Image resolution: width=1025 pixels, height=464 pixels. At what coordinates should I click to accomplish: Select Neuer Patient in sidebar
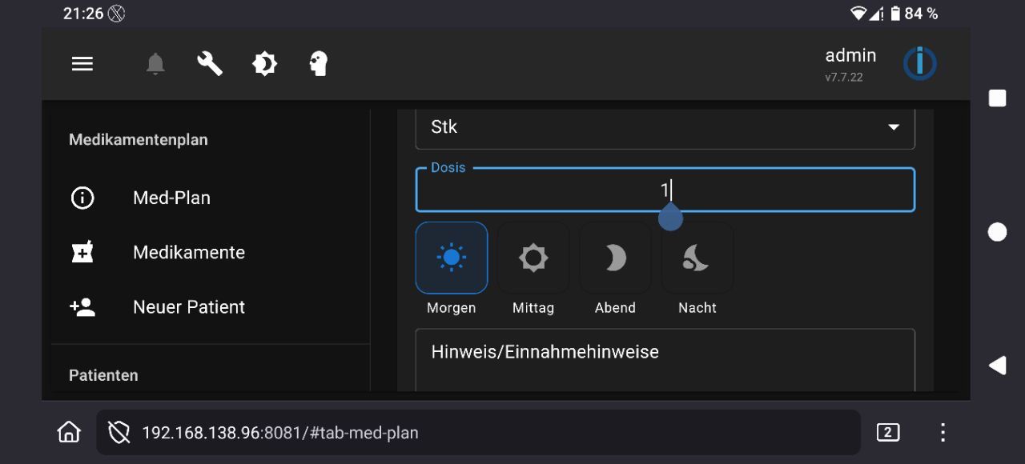[189, 307]
